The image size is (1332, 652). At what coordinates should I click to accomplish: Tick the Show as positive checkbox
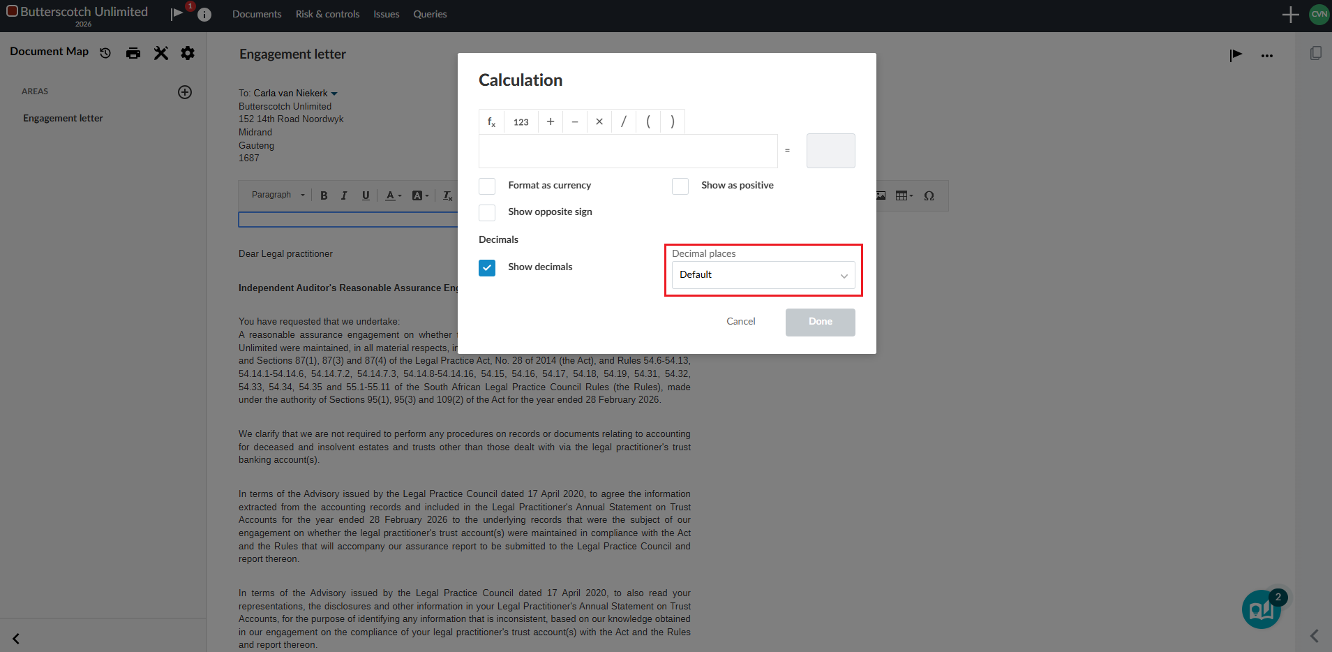(x=680, y=186)
